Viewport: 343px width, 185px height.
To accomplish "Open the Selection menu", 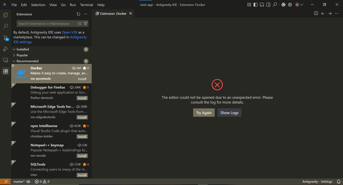I will coord(38,5).
